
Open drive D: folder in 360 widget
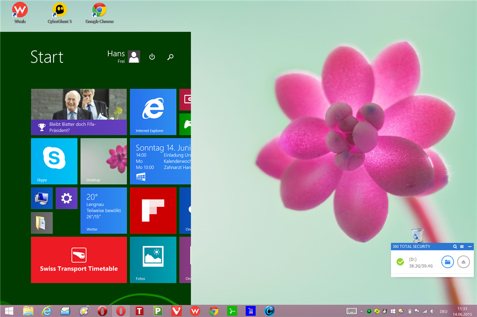(x=448, y=262)
